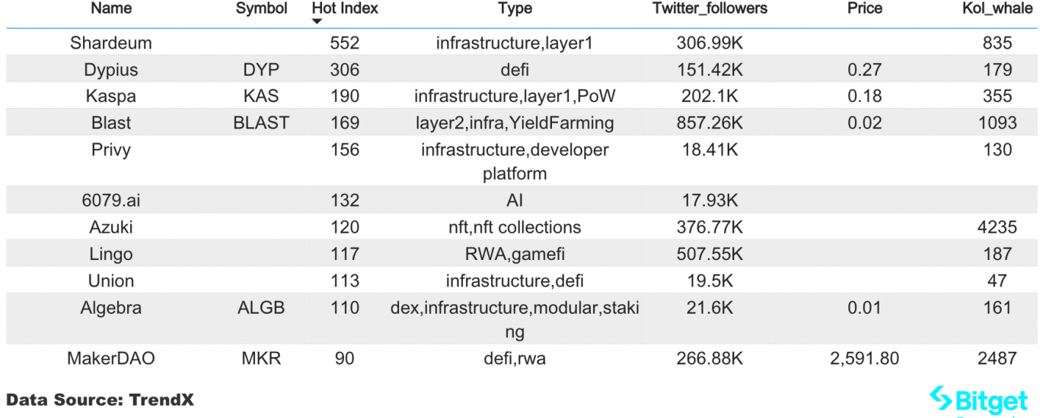Click the 266.88K followers cell
The height and width of the screenshot is (418, 1043).
pos(710,358)
